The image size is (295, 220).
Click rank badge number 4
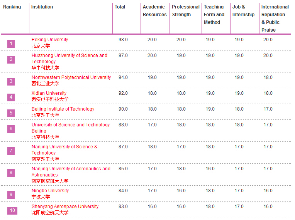click(x=11, y=97)
